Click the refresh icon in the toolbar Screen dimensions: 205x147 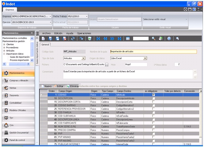(73, 39)
